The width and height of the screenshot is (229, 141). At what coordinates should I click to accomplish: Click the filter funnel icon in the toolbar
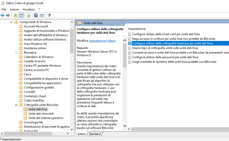(49, 16)
